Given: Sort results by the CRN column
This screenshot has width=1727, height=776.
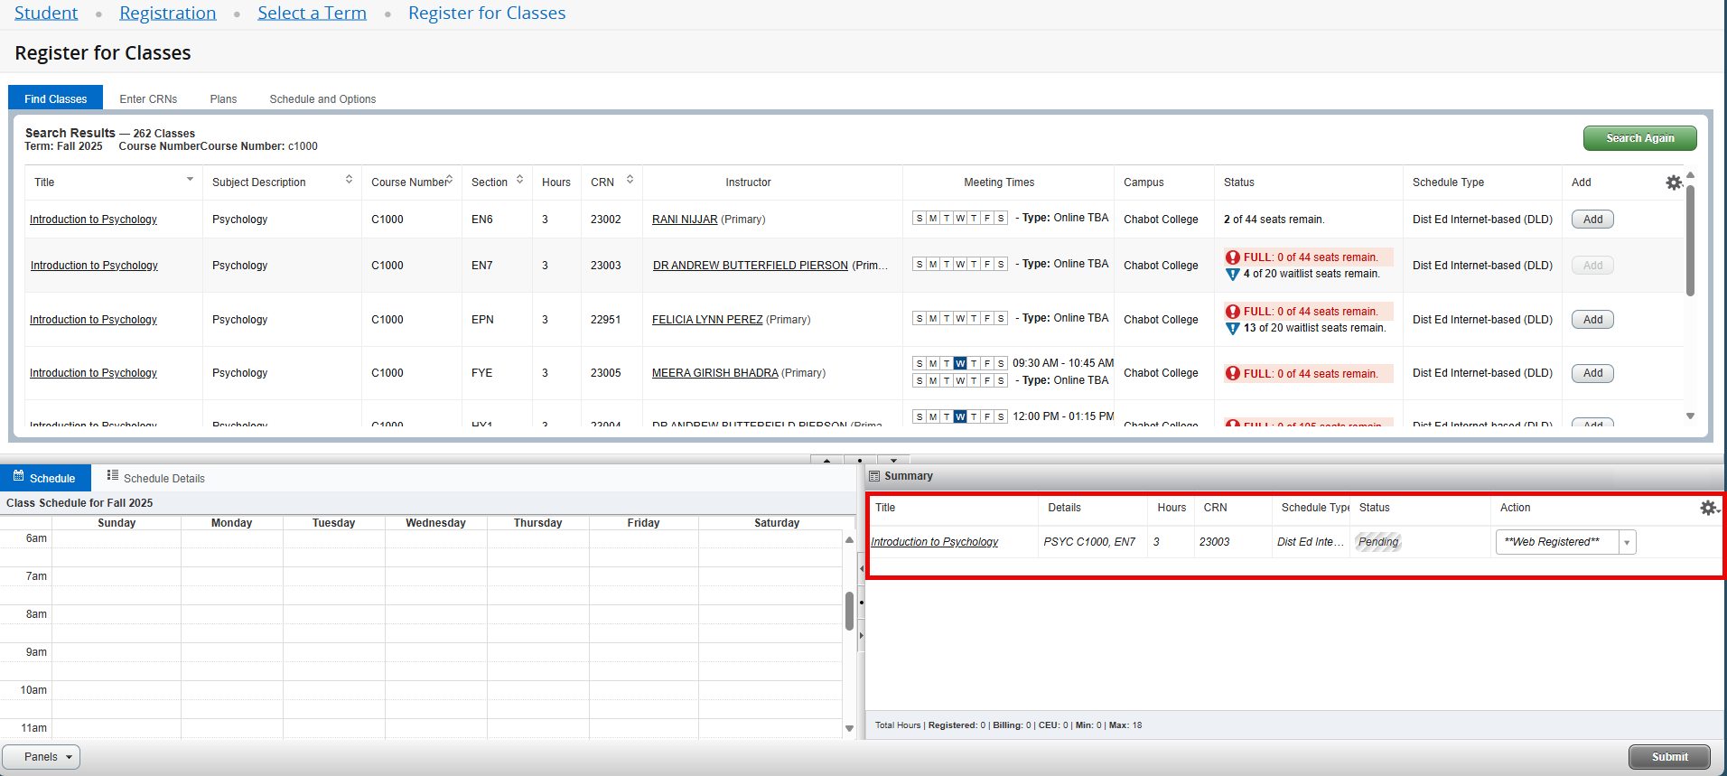Looking at the screenshot, I should click(630, 180).
